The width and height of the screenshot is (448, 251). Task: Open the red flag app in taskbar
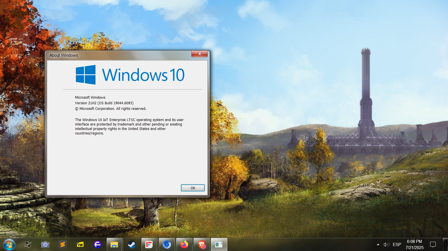click(x=149, y=245)
